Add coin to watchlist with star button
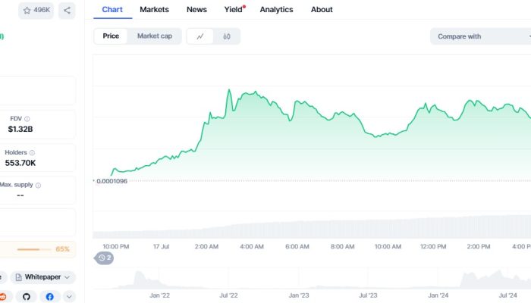 (x=36, y=11)
